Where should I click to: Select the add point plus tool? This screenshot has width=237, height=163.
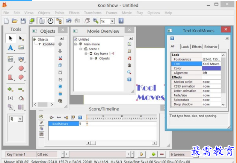coord(11,89)
